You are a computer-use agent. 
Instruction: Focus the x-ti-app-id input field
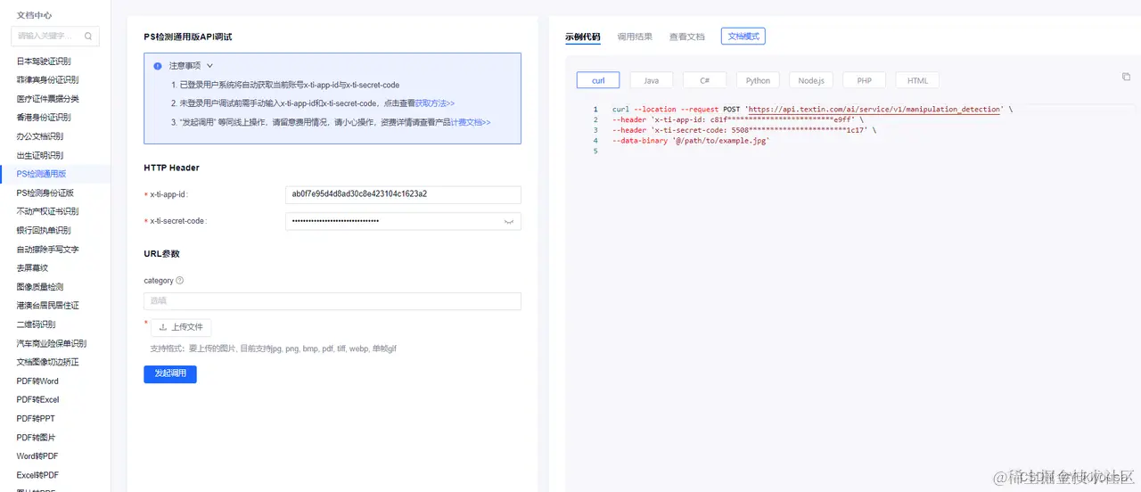[403, 194]
